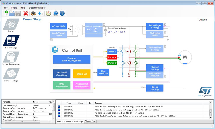
Task: Open the Current Sensing block
Action: pyautogui.click(x=155, y=68)
